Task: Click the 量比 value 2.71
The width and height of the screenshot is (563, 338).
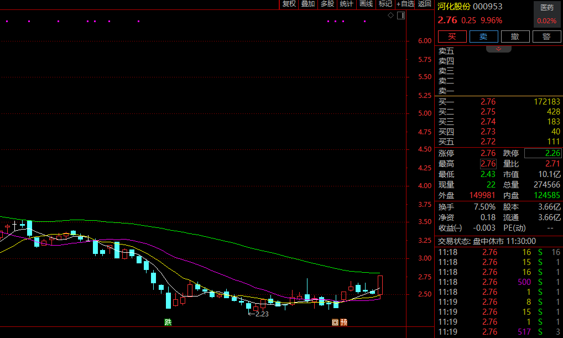Action: pyautogui.click(x=552, y=164)
